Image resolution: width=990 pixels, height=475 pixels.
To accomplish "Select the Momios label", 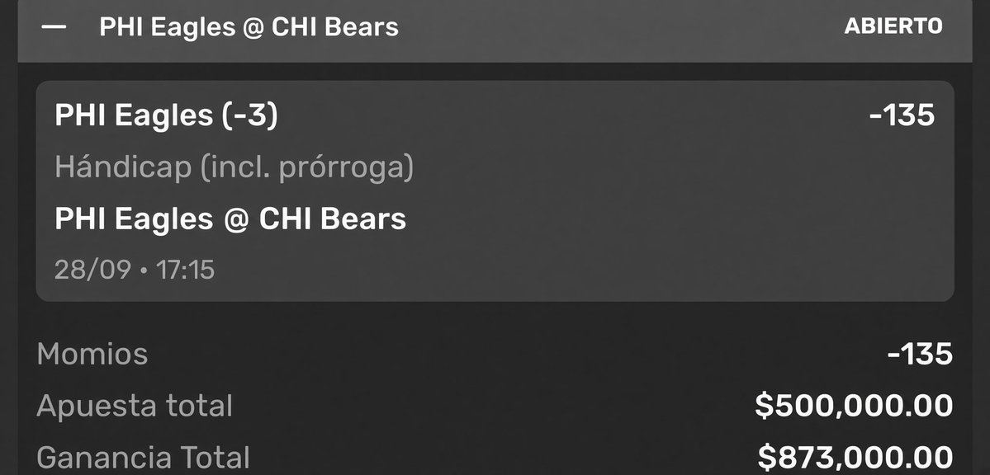I will (x=92, y=354).
